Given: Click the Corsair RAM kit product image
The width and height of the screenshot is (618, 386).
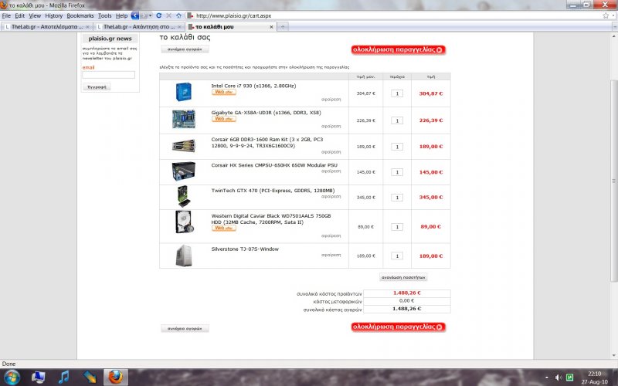Looking at the screenshot, I should tap(184, 146).
